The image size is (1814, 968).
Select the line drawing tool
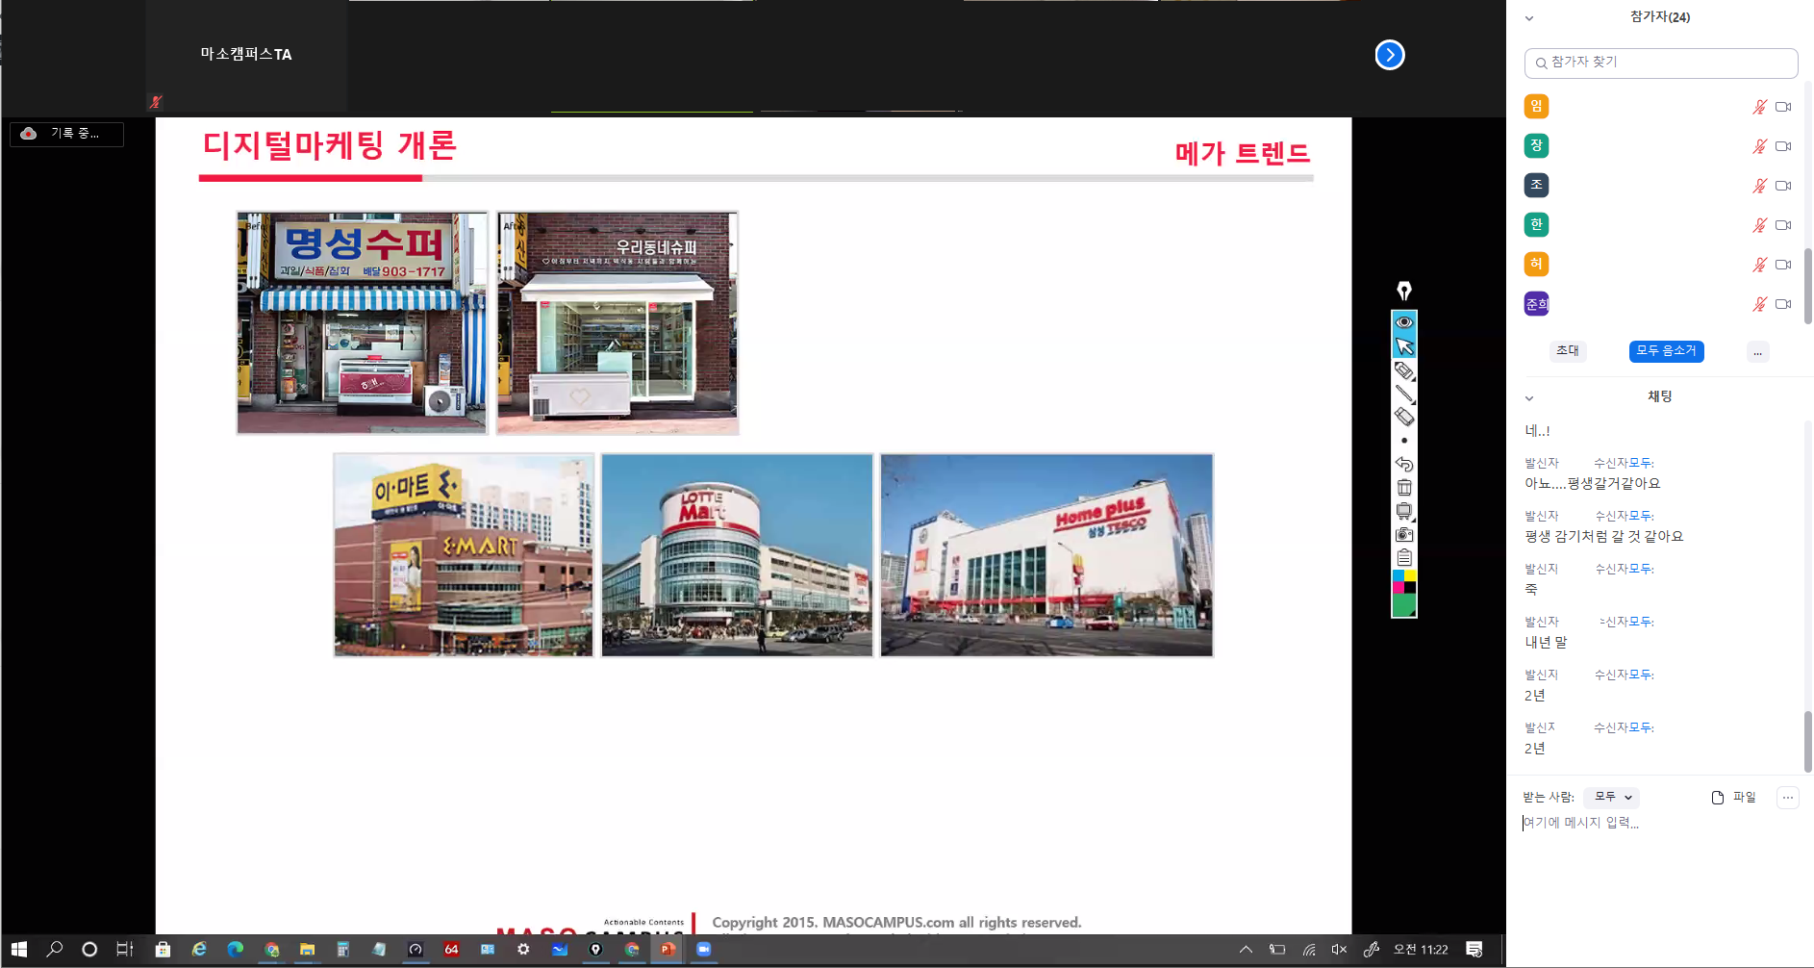pyautogui.click(x=1404, y=394)
